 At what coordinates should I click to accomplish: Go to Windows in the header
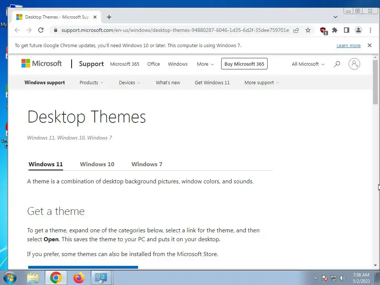click(178, 64)
